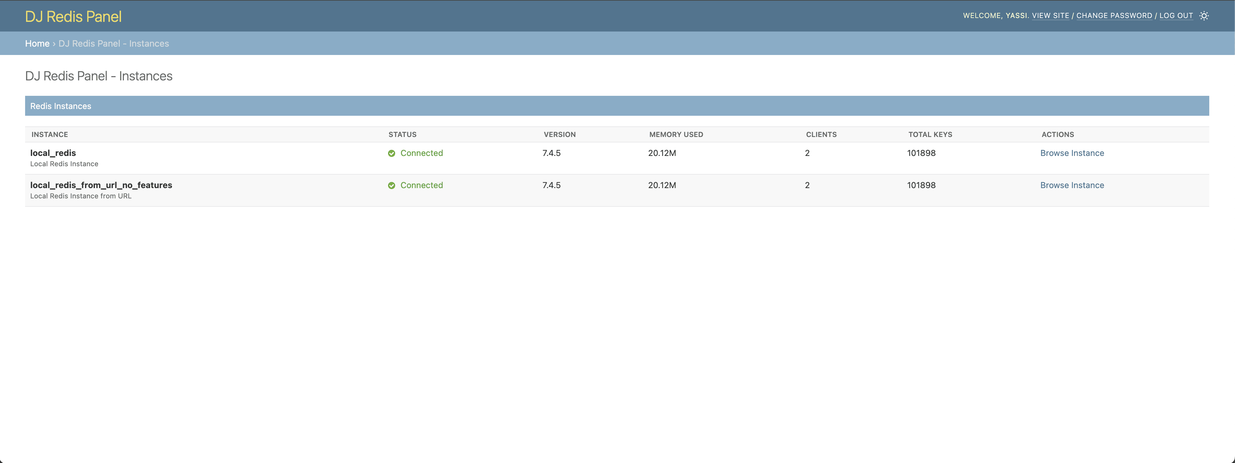Click the CLIENTS column header

tap(821, 134)
